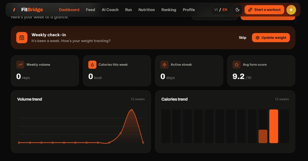Skip the weekly check-in

click(x=242, y=37)
